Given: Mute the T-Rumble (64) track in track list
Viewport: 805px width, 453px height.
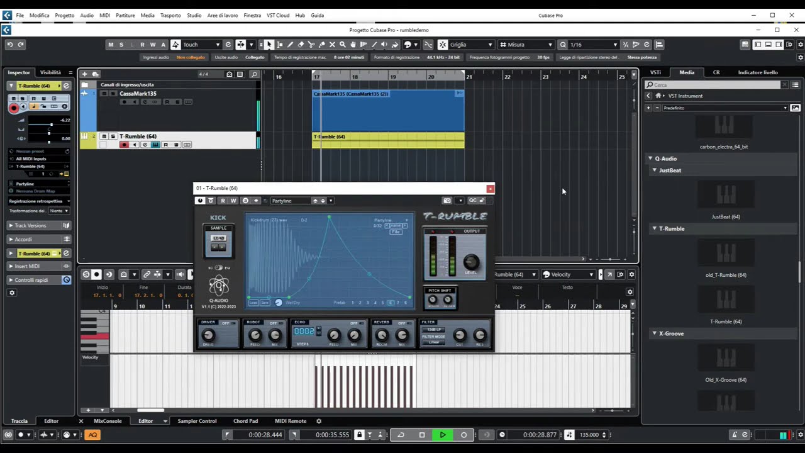Looking at the screenshot, I should pos(104,137).
